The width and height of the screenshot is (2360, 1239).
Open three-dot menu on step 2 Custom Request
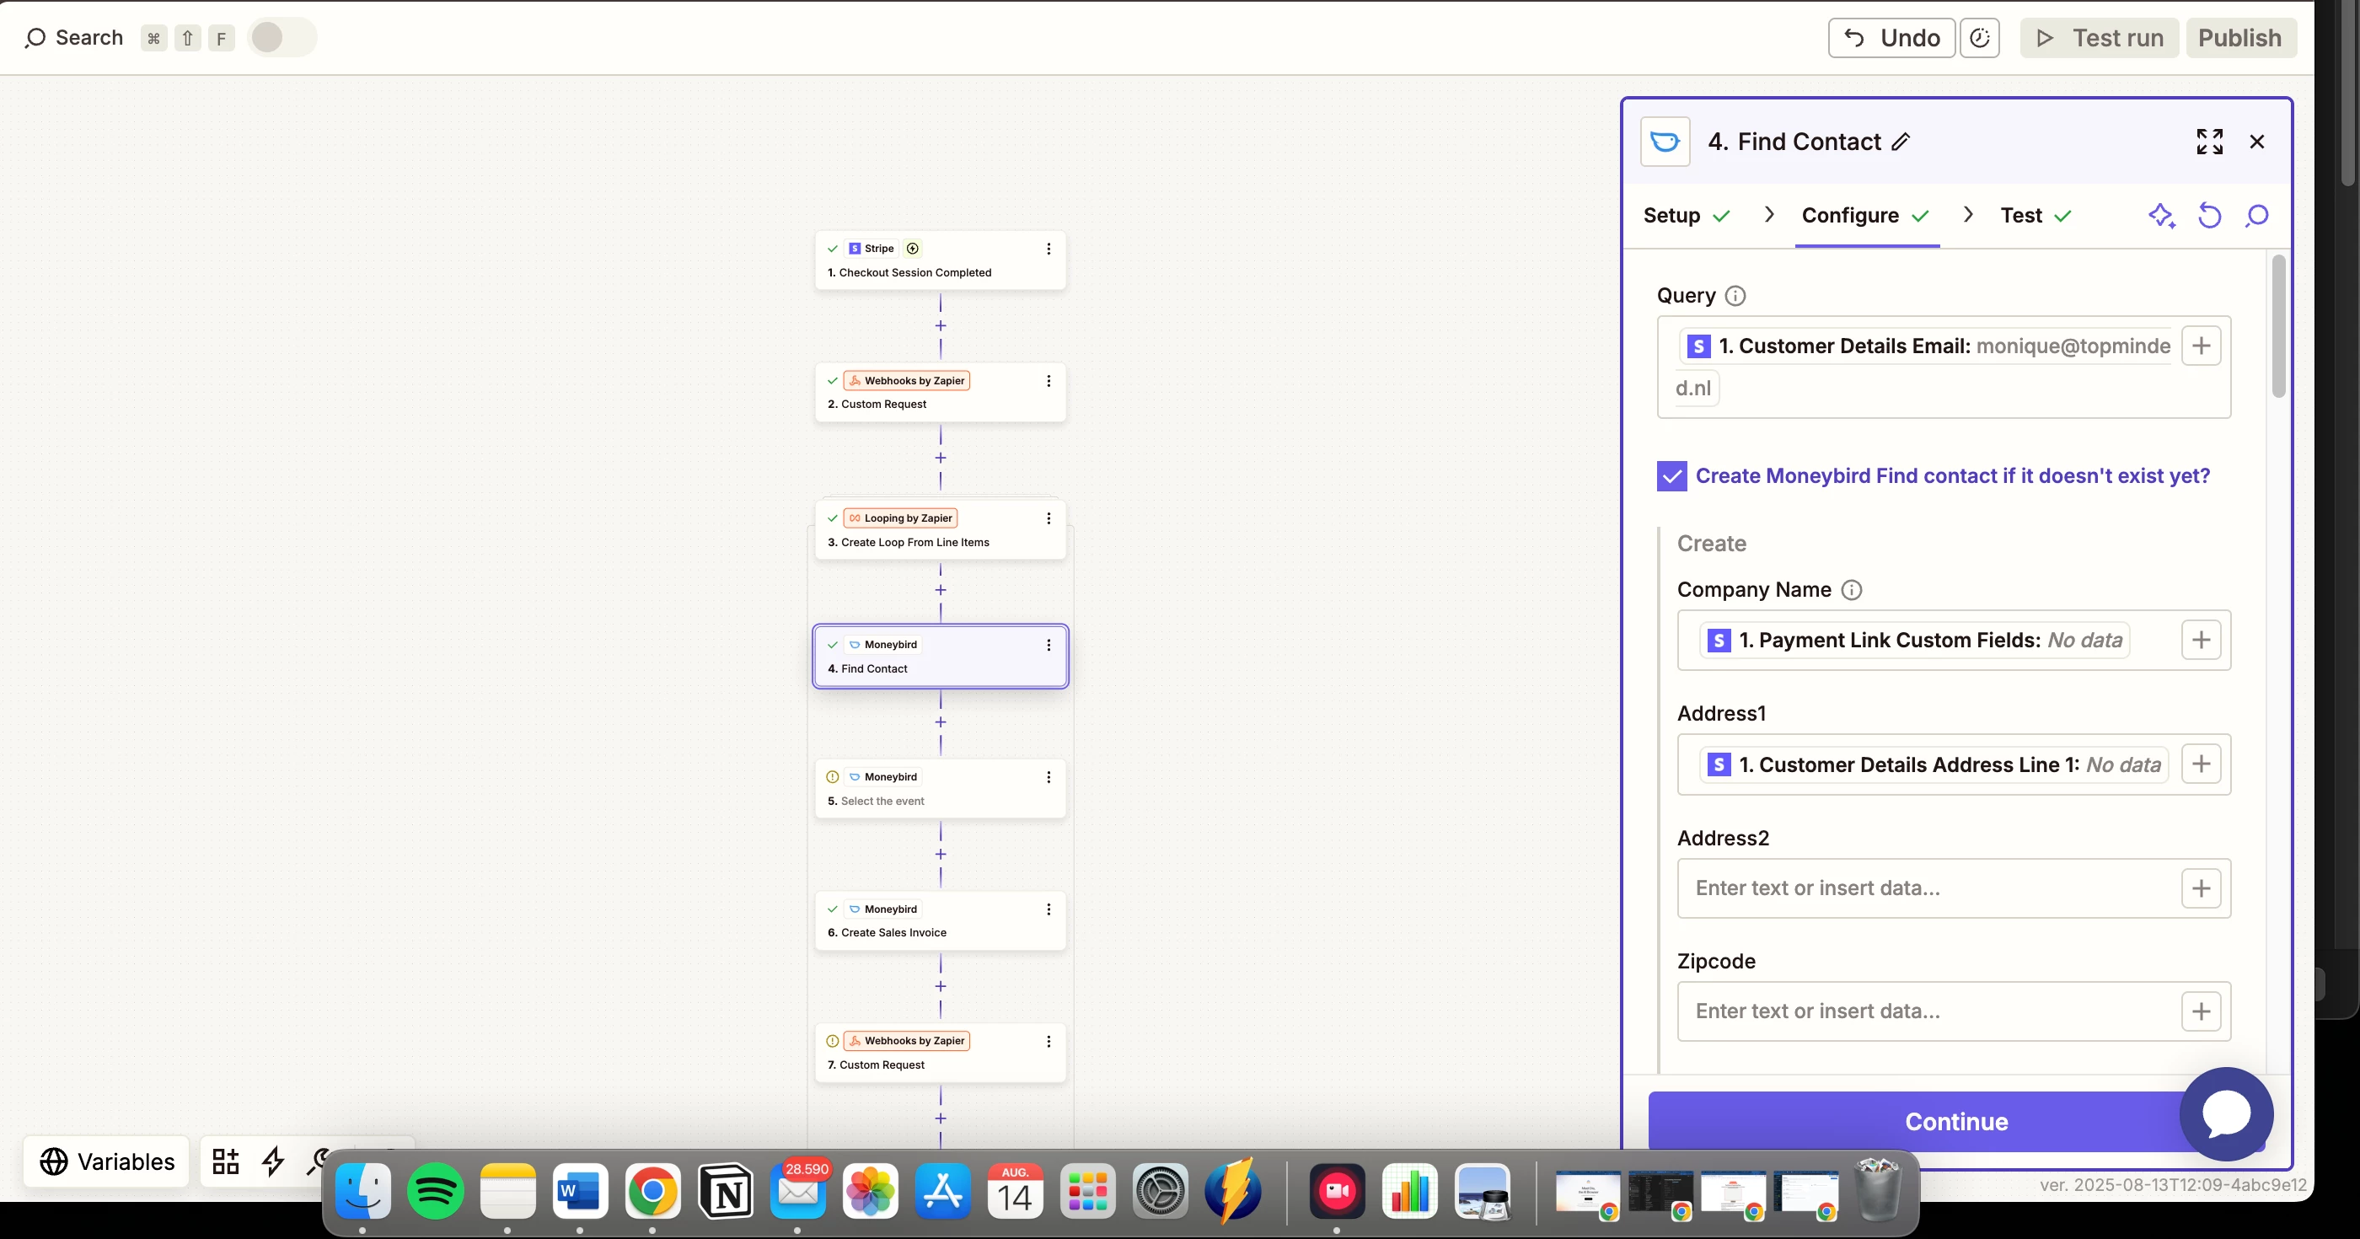click(1048, 380)
